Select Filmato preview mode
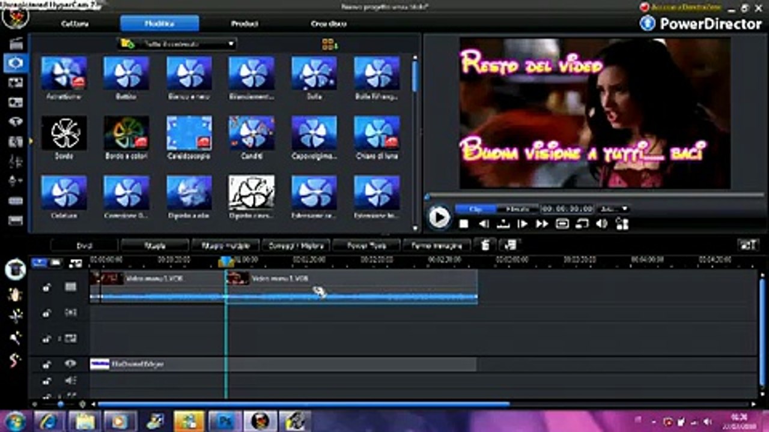Image resolution: width=769 pixels, height=432 pixels. pyautogui.click(x=518, y=209)
